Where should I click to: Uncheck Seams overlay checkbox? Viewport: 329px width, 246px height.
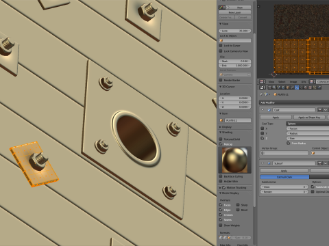(x=221, y=219)
